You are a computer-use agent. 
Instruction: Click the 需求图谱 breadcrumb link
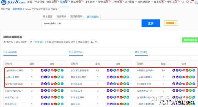(x=17, y=9)
